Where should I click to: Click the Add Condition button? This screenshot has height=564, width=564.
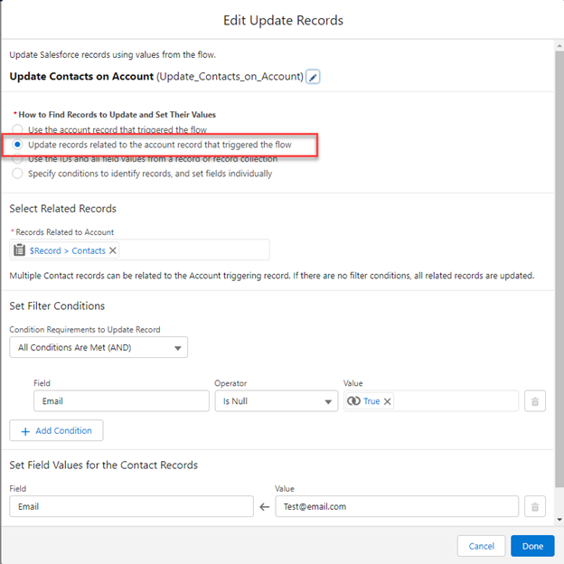tap(56, 430)
